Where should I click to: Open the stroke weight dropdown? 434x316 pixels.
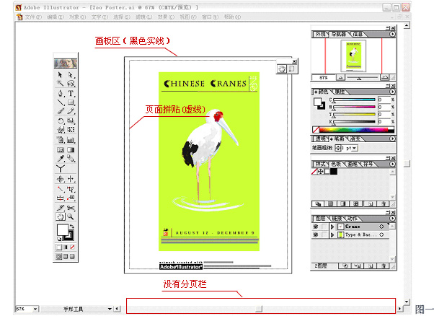(x=355, y=147)
